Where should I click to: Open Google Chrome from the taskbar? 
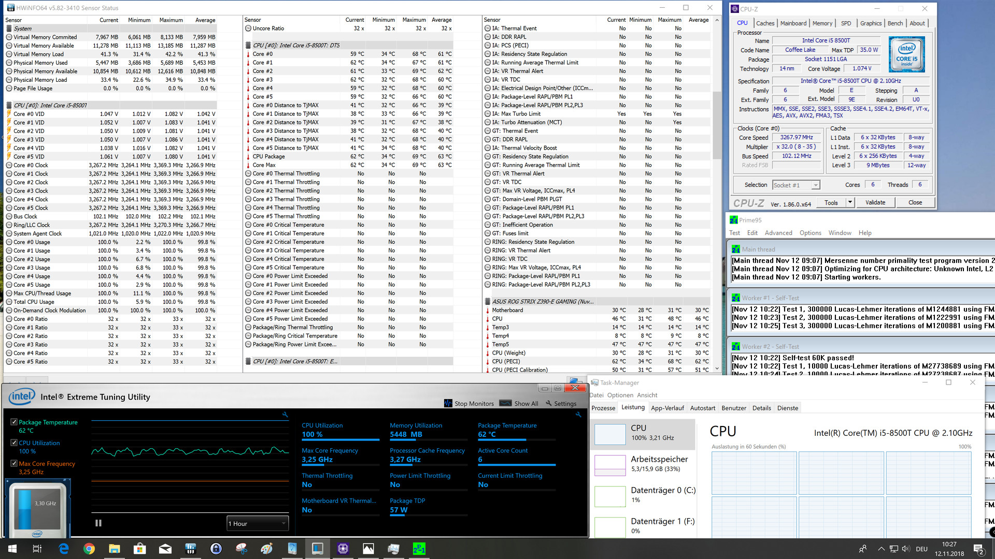[89, 549]
